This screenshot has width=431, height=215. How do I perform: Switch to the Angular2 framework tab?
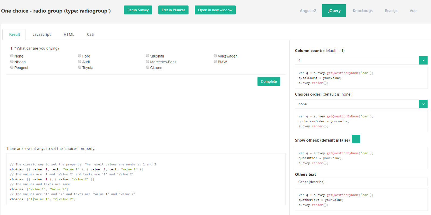(x=308, y=11)
